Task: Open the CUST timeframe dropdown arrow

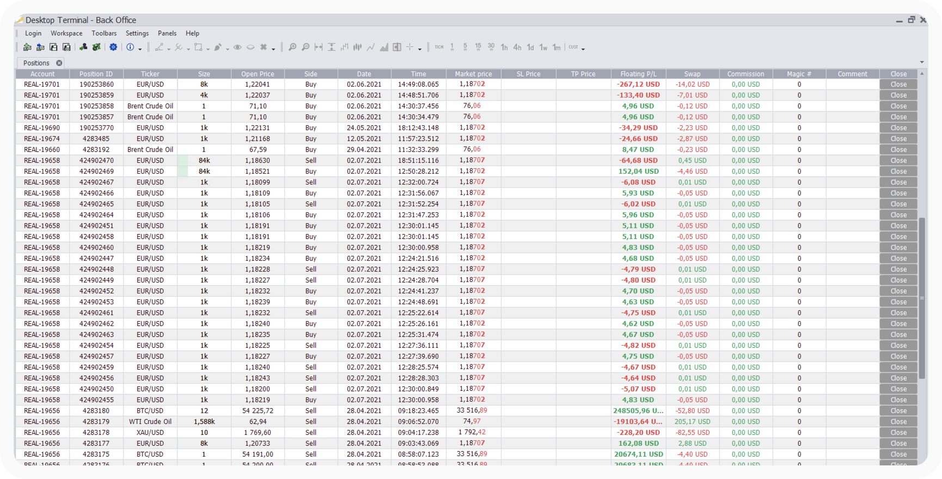Action: pos(583,49)
